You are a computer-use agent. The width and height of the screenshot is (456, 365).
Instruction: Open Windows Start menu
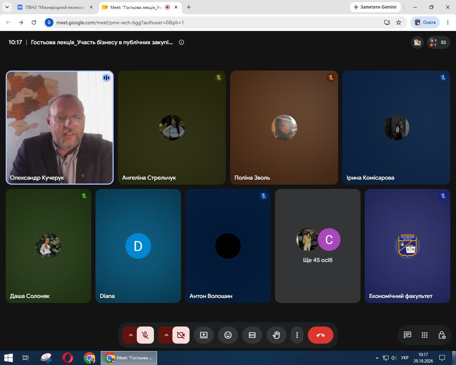[x=8, y=358]
